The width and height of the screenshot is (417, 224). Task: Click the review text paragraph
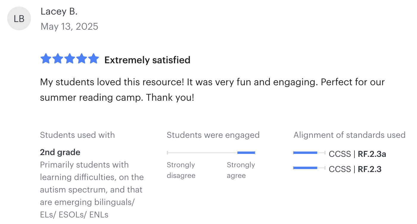point(212,90)
